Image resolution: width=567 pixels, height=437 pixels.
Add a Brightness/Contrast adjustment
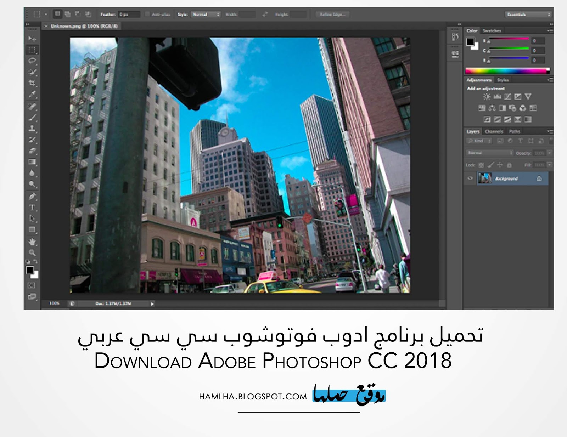[x=487, y=97]
